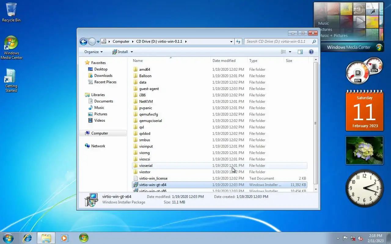This screenshot has width=391, height=244.
Task: Click the smbus folder name
Action: click(x=144, y=140)
